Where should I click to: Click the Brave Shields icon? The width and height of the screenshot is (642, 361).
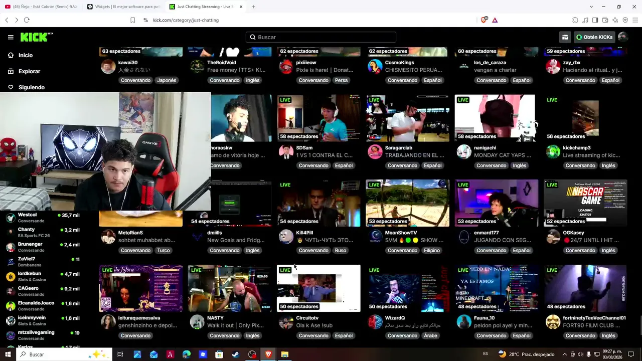[x=484, y=20]
